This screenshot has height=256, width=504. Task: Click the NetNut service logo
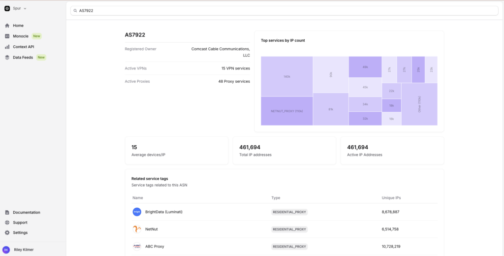[x=137, y=229]
